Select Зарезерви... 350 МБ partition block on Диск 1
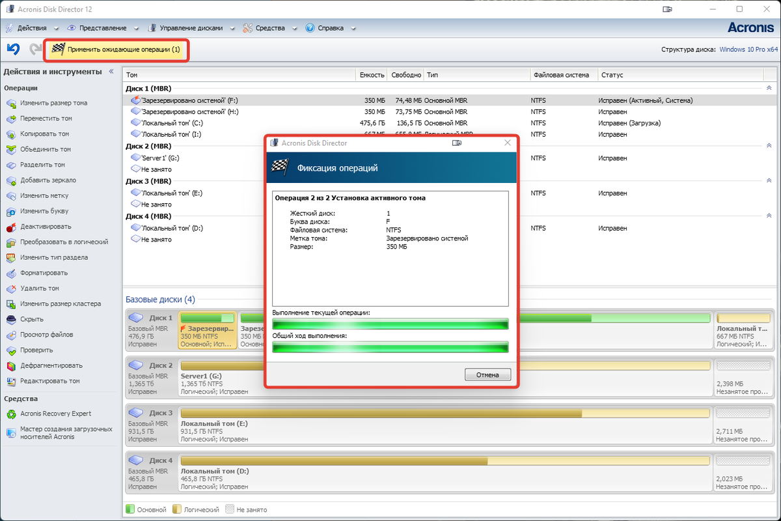 (208, 330)
